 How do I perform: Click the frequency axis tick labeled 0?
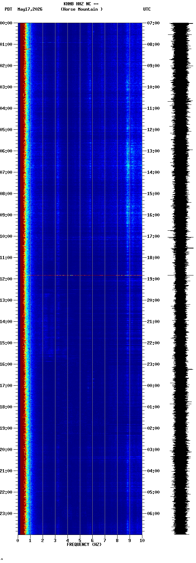pos(18,541)
